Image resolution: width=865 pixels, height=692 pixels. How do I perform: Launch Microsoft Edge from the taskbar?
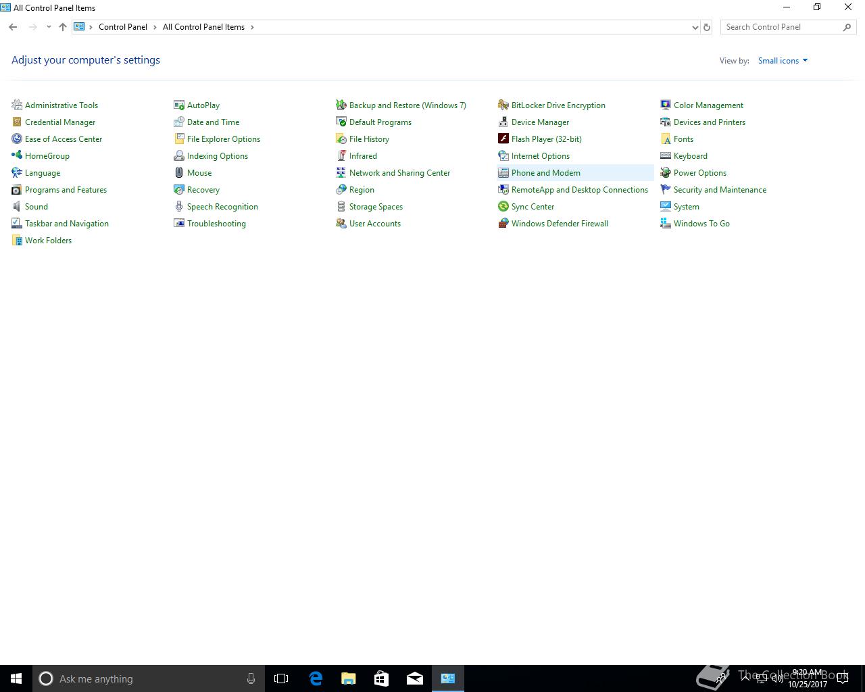coord(315,678)
